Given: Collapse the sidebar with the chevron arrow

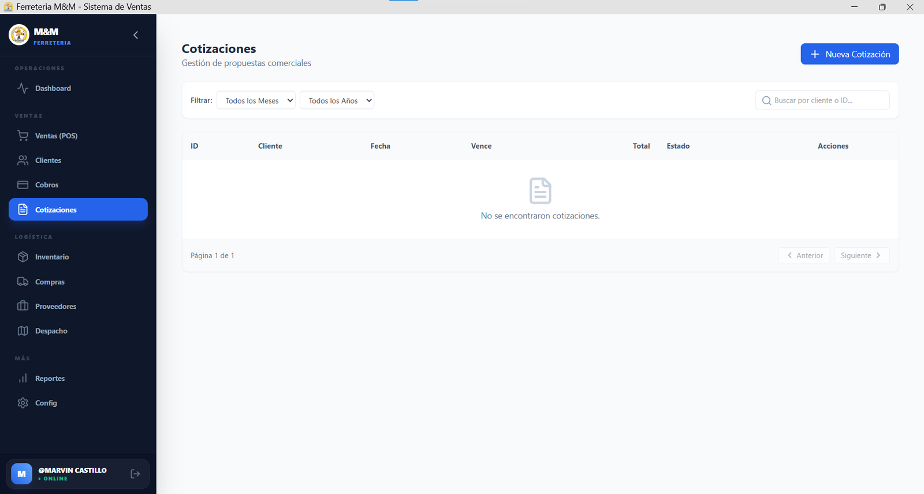Looking at the screenshot, I should click(136, 35).
